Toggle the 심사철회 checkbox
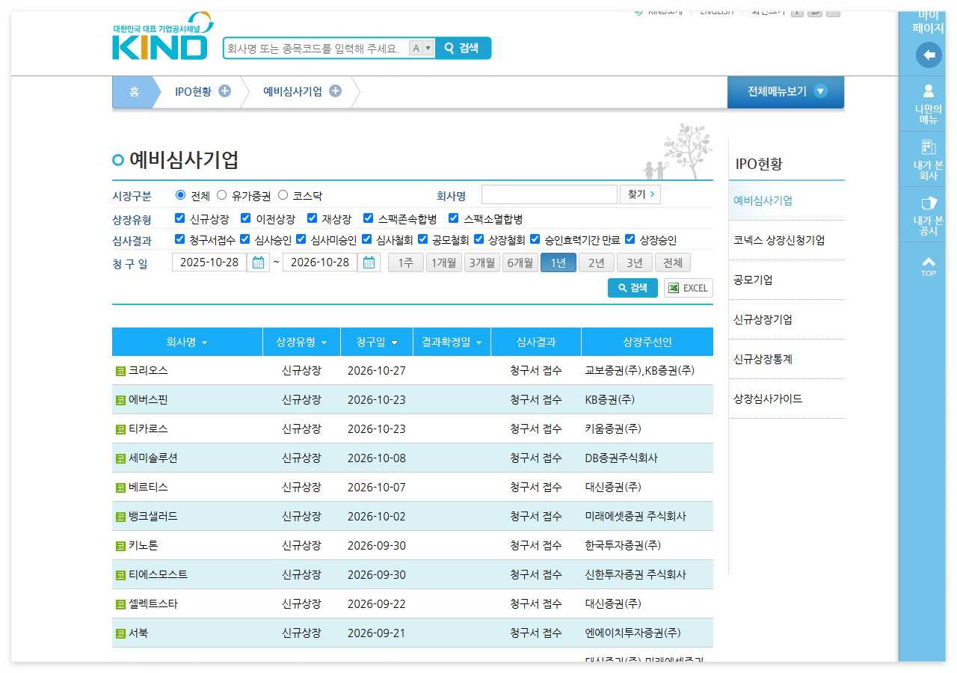Image resolution: width=957 pixels, height=673 pixels. tap(366, 239)
